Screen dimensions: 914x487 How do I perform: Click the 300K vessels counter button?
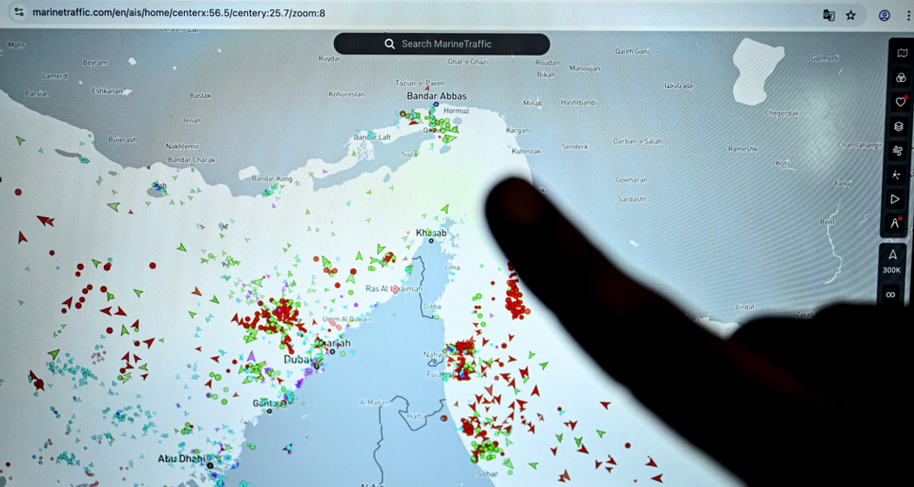pos(891,261)
